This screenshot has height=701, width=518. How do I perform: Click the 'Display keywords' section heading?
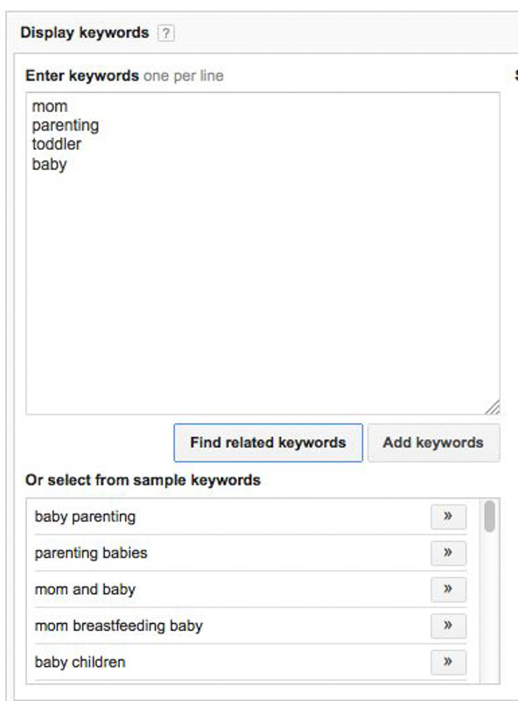pyautogui.click(x=85, y=32)
